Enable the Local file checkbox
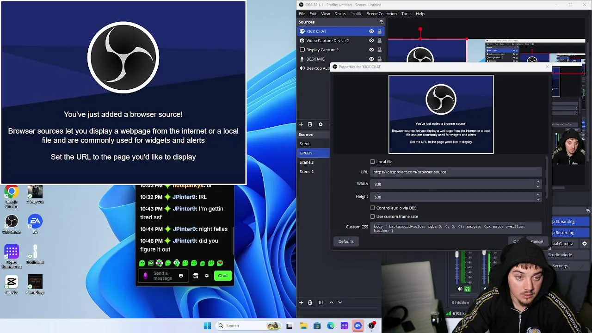Viewport: 592px width, 333px height. (372, 162)
